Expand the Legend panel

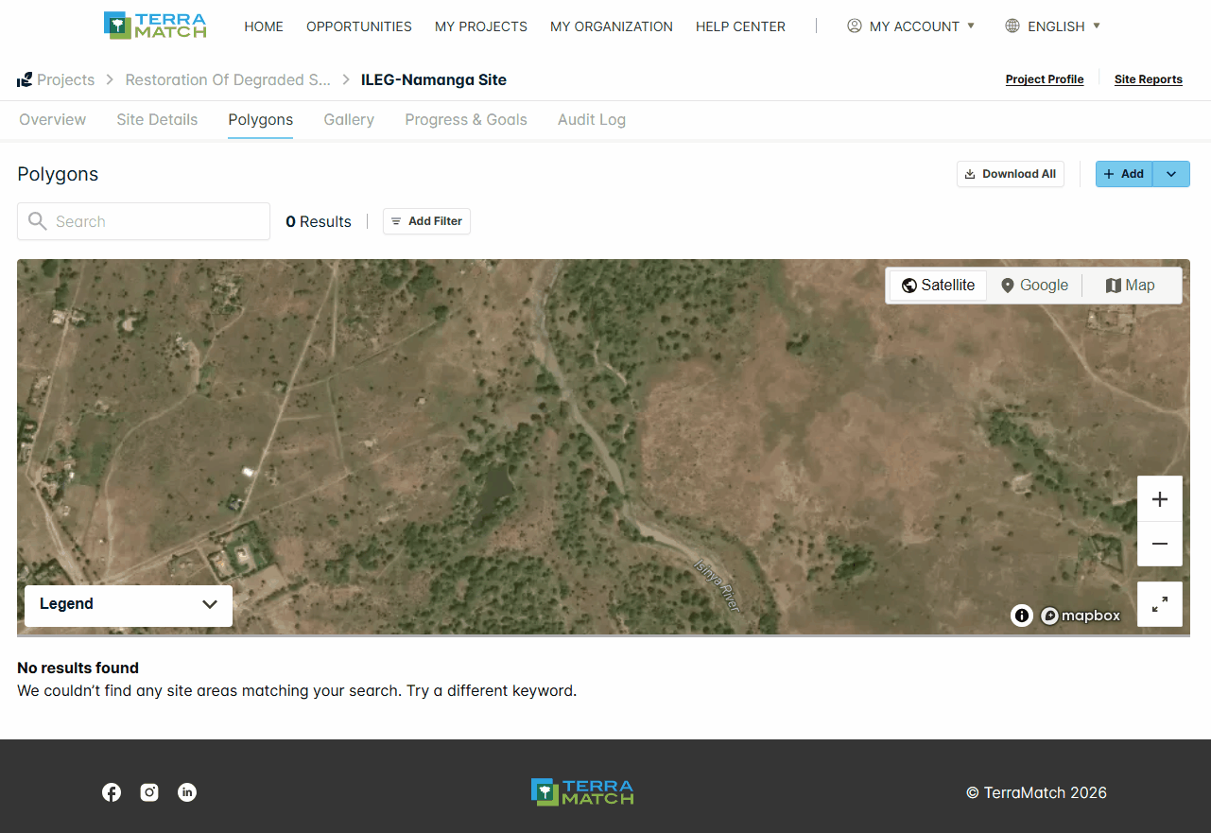click(x=129, y=604)
